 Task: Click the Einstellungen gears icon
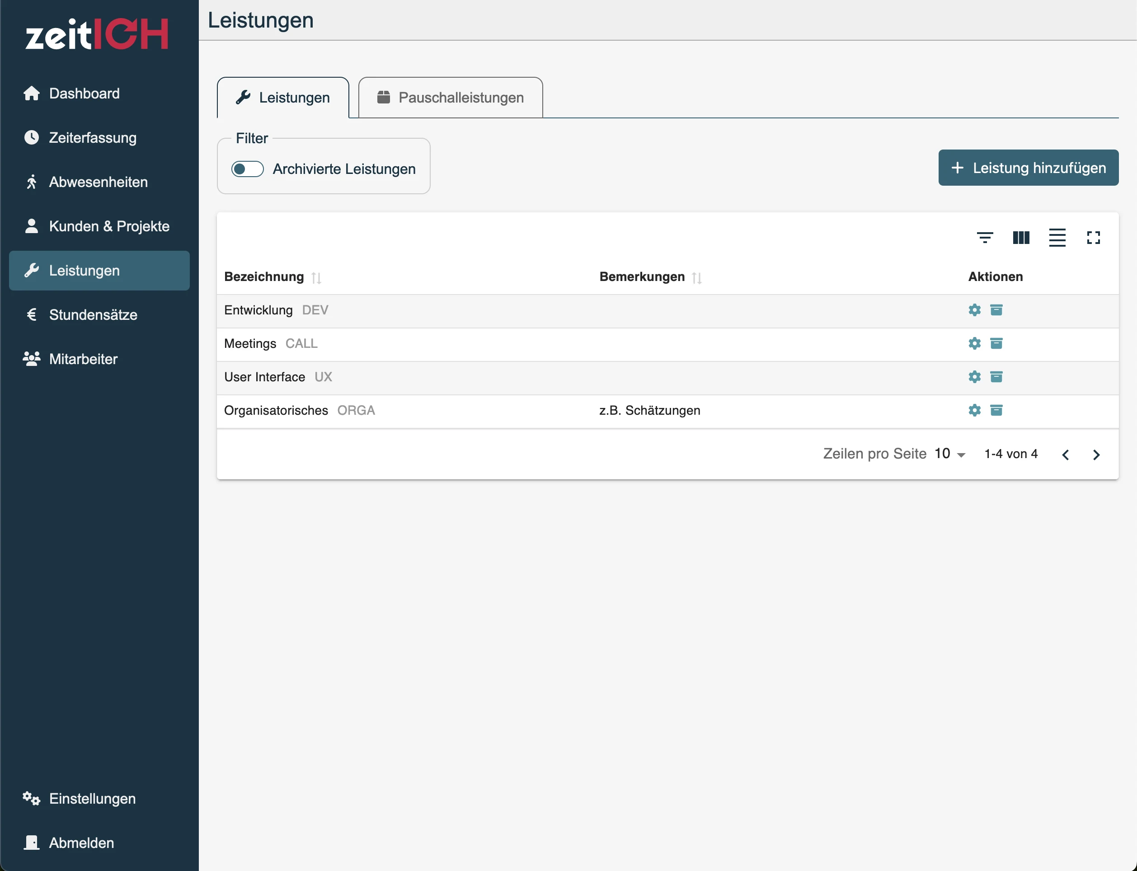tap(32, 798)
